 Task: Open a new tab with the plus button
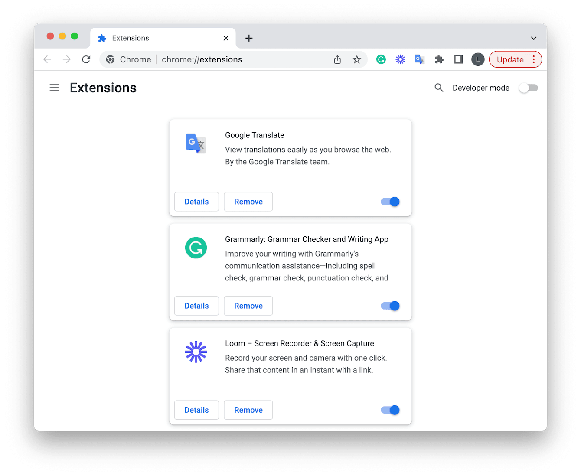(x=248, y=38)
